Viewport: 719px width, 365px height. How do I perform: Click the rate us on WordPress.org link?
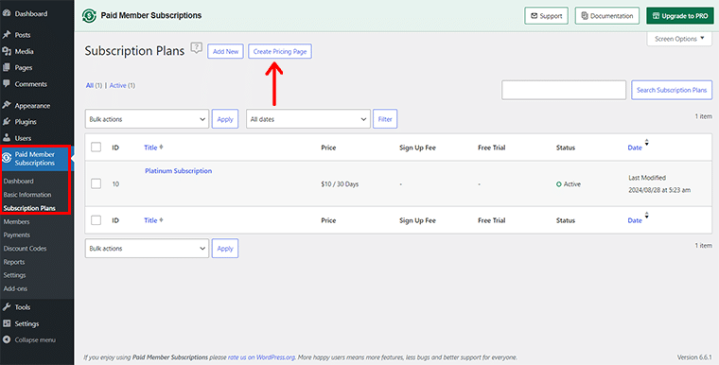coord(261,357)
